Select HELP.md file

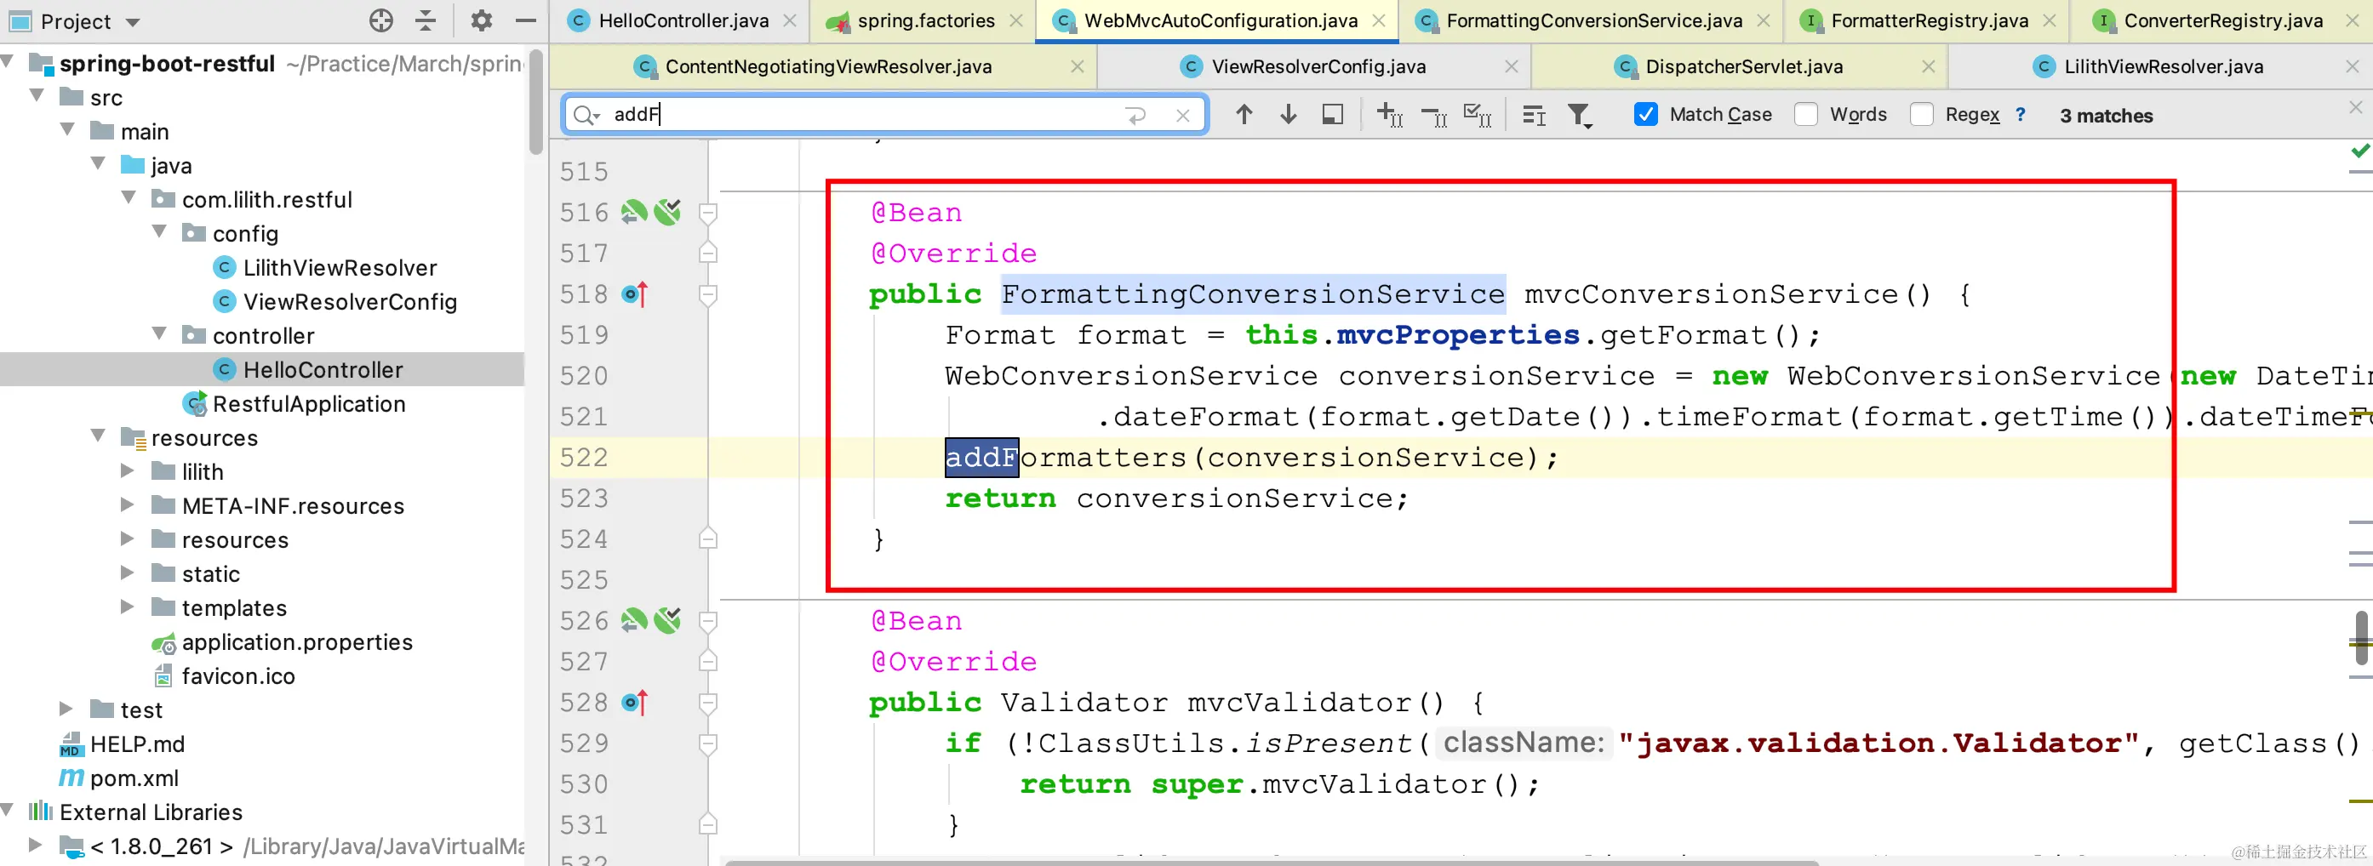click(136, 744)
